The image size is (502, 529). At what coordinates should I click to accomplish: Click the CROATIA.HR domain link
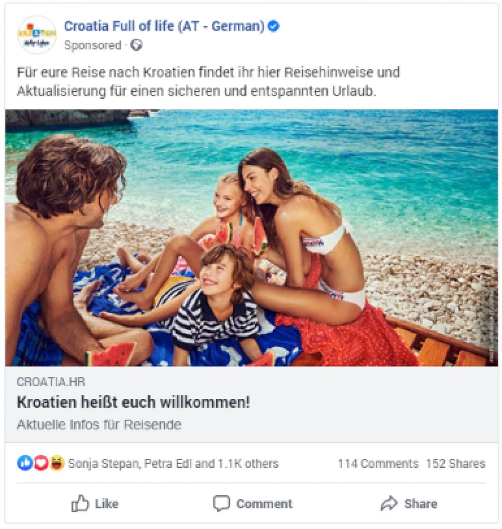[x=51, y=382]
